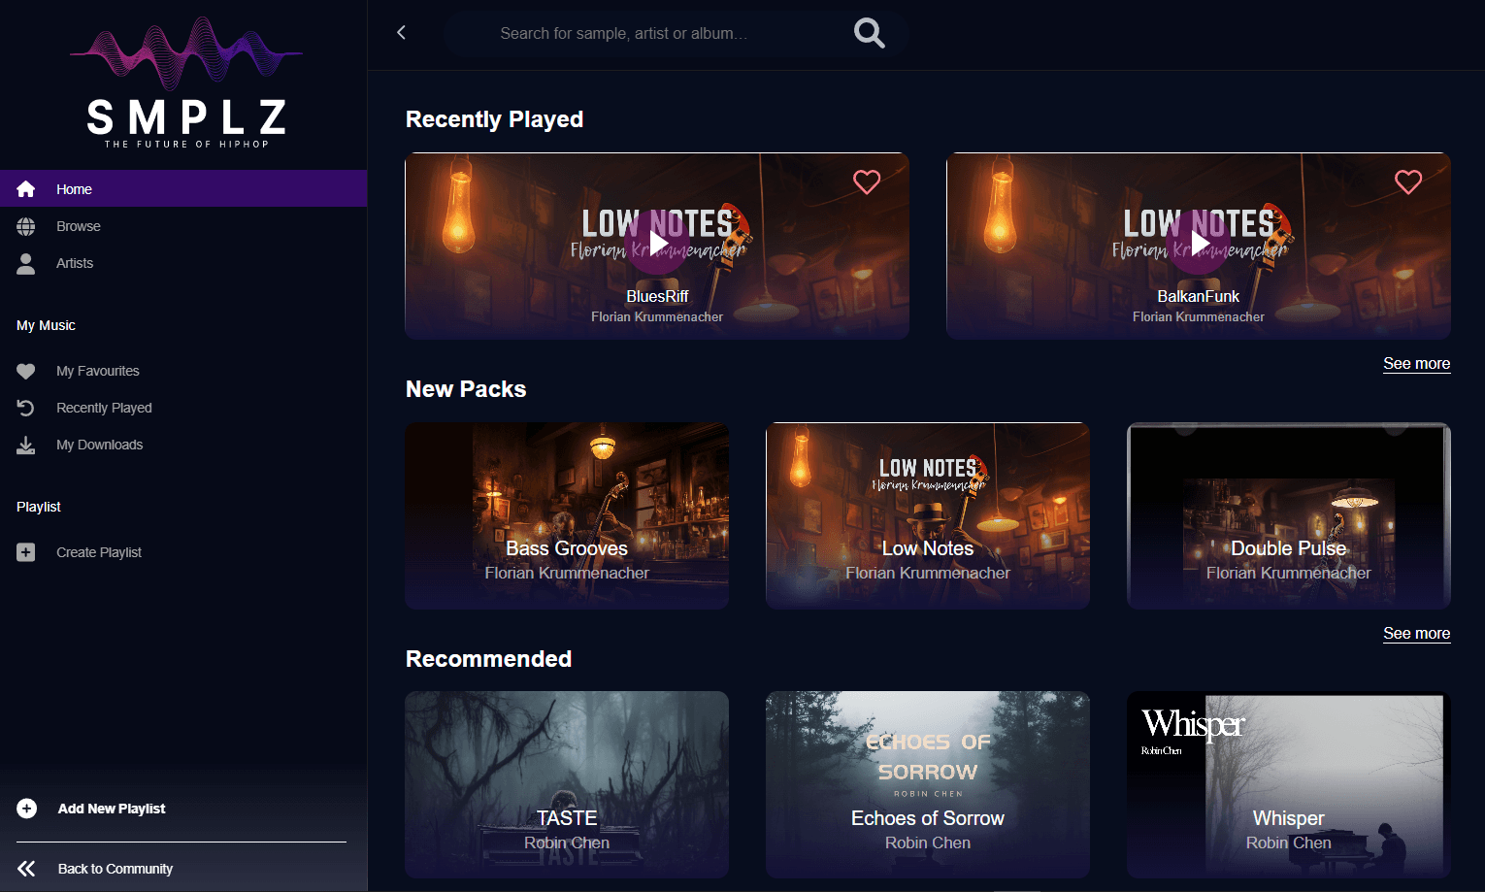Open Browse via the globe icon

26,225
